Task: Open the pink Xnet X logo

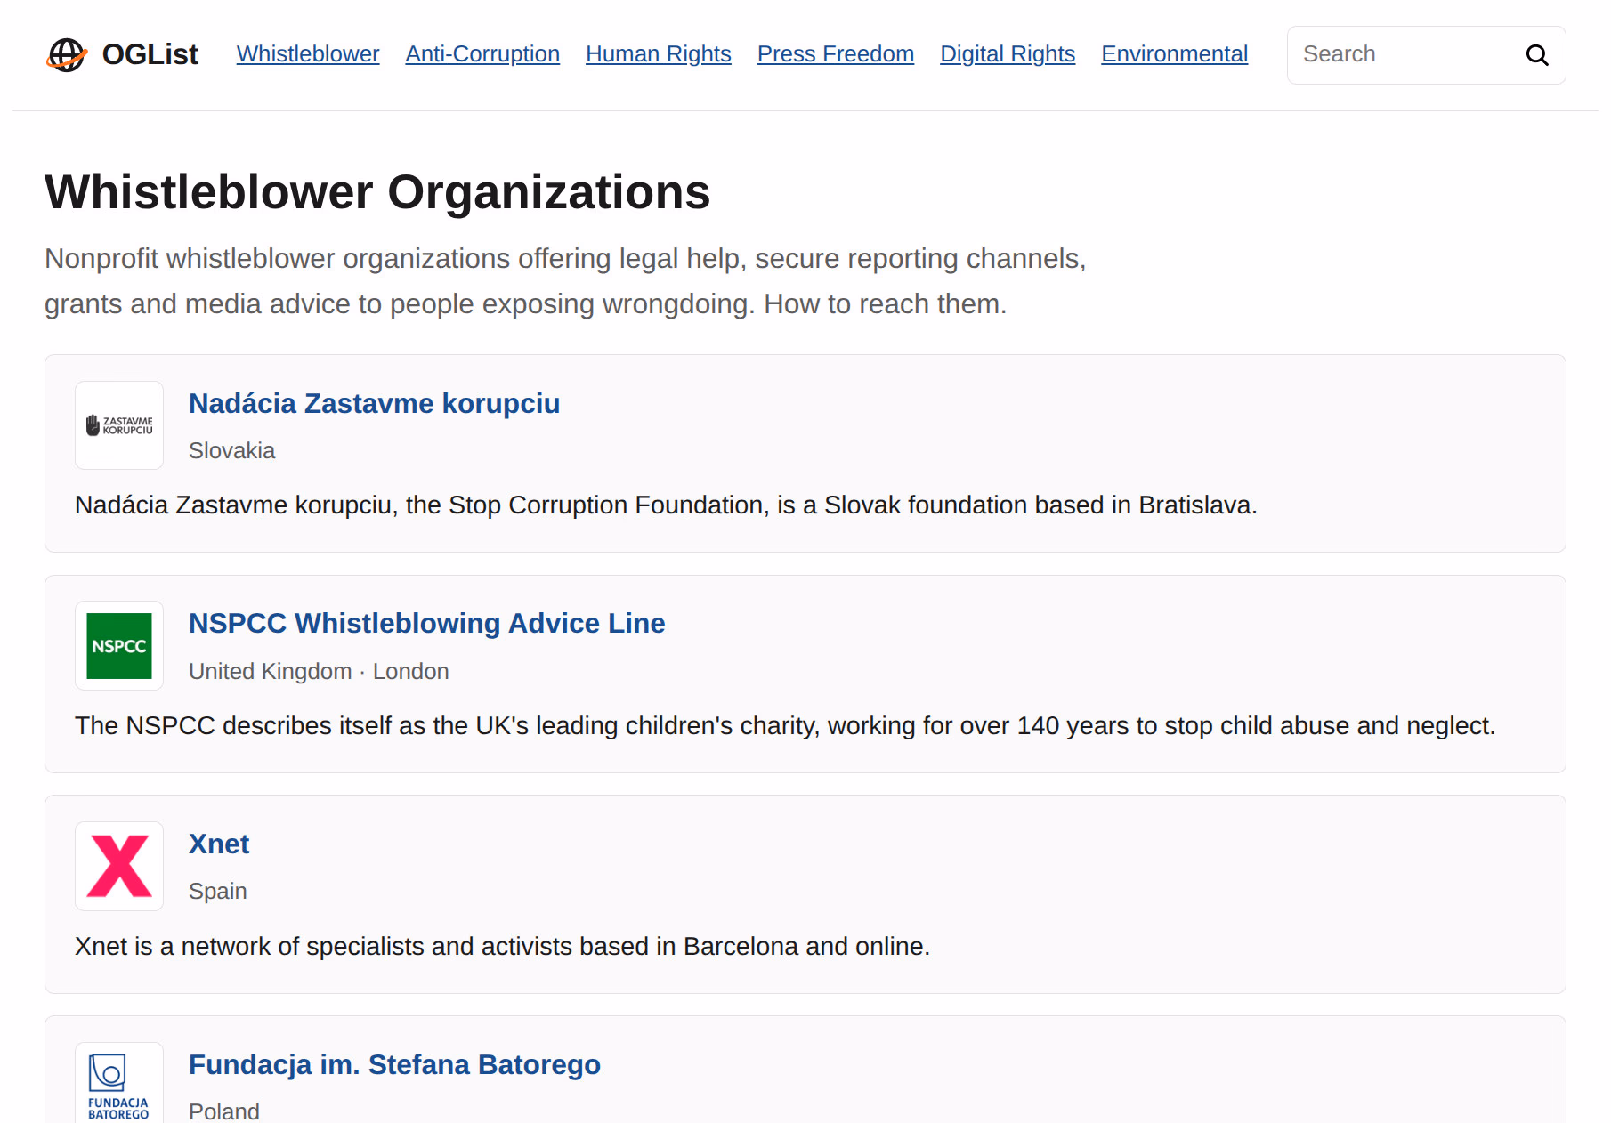Action: [x=119, y=866]
